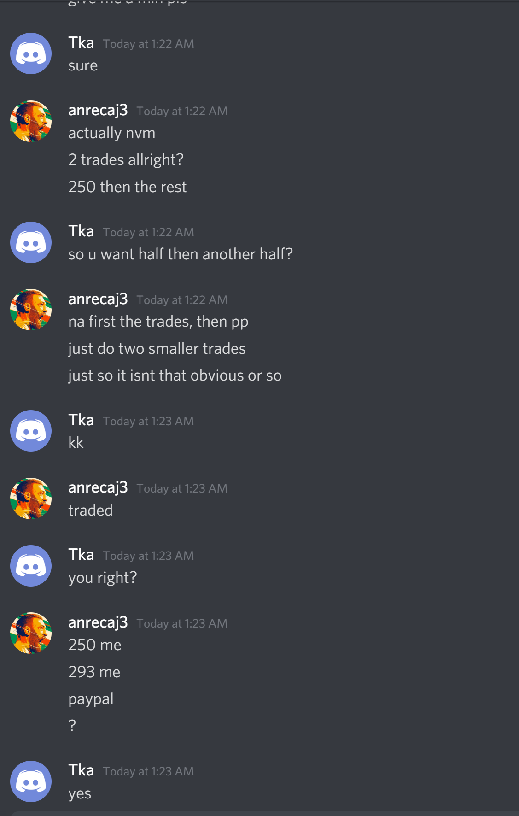This screenshot has width=519, height=816.
Task: Open Tka's avatar next to "yes" message
Action: (31, 781)
